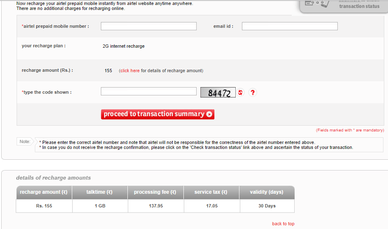
Task: Focus the type the code shown field
Action: coord(149,91)
